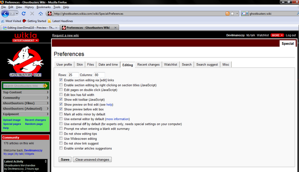Viewport: 299px width, 172px height.
Task: Open the Devilmanozzy user link in the header
Action: (235, 35)
